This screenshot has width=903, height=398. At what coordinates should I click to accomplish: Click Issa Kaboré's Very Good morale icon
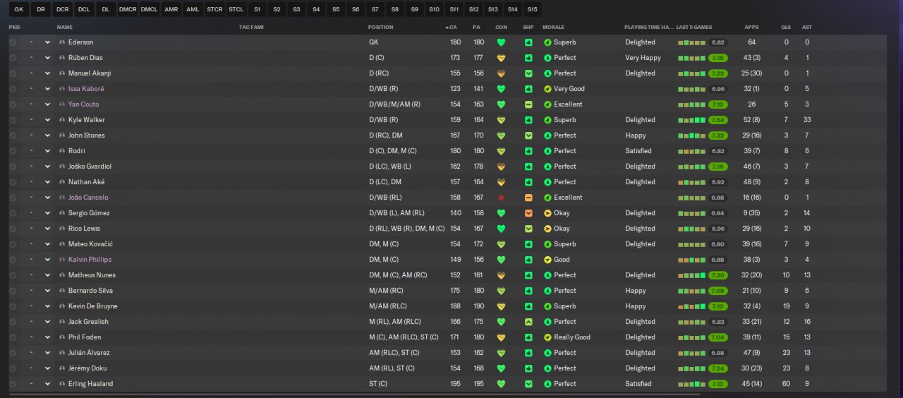(547, 89)
